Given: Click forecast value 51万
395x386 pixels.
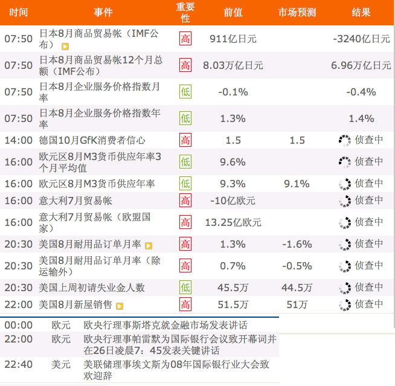Looking at the screenshot, I should tap(297, 304).
